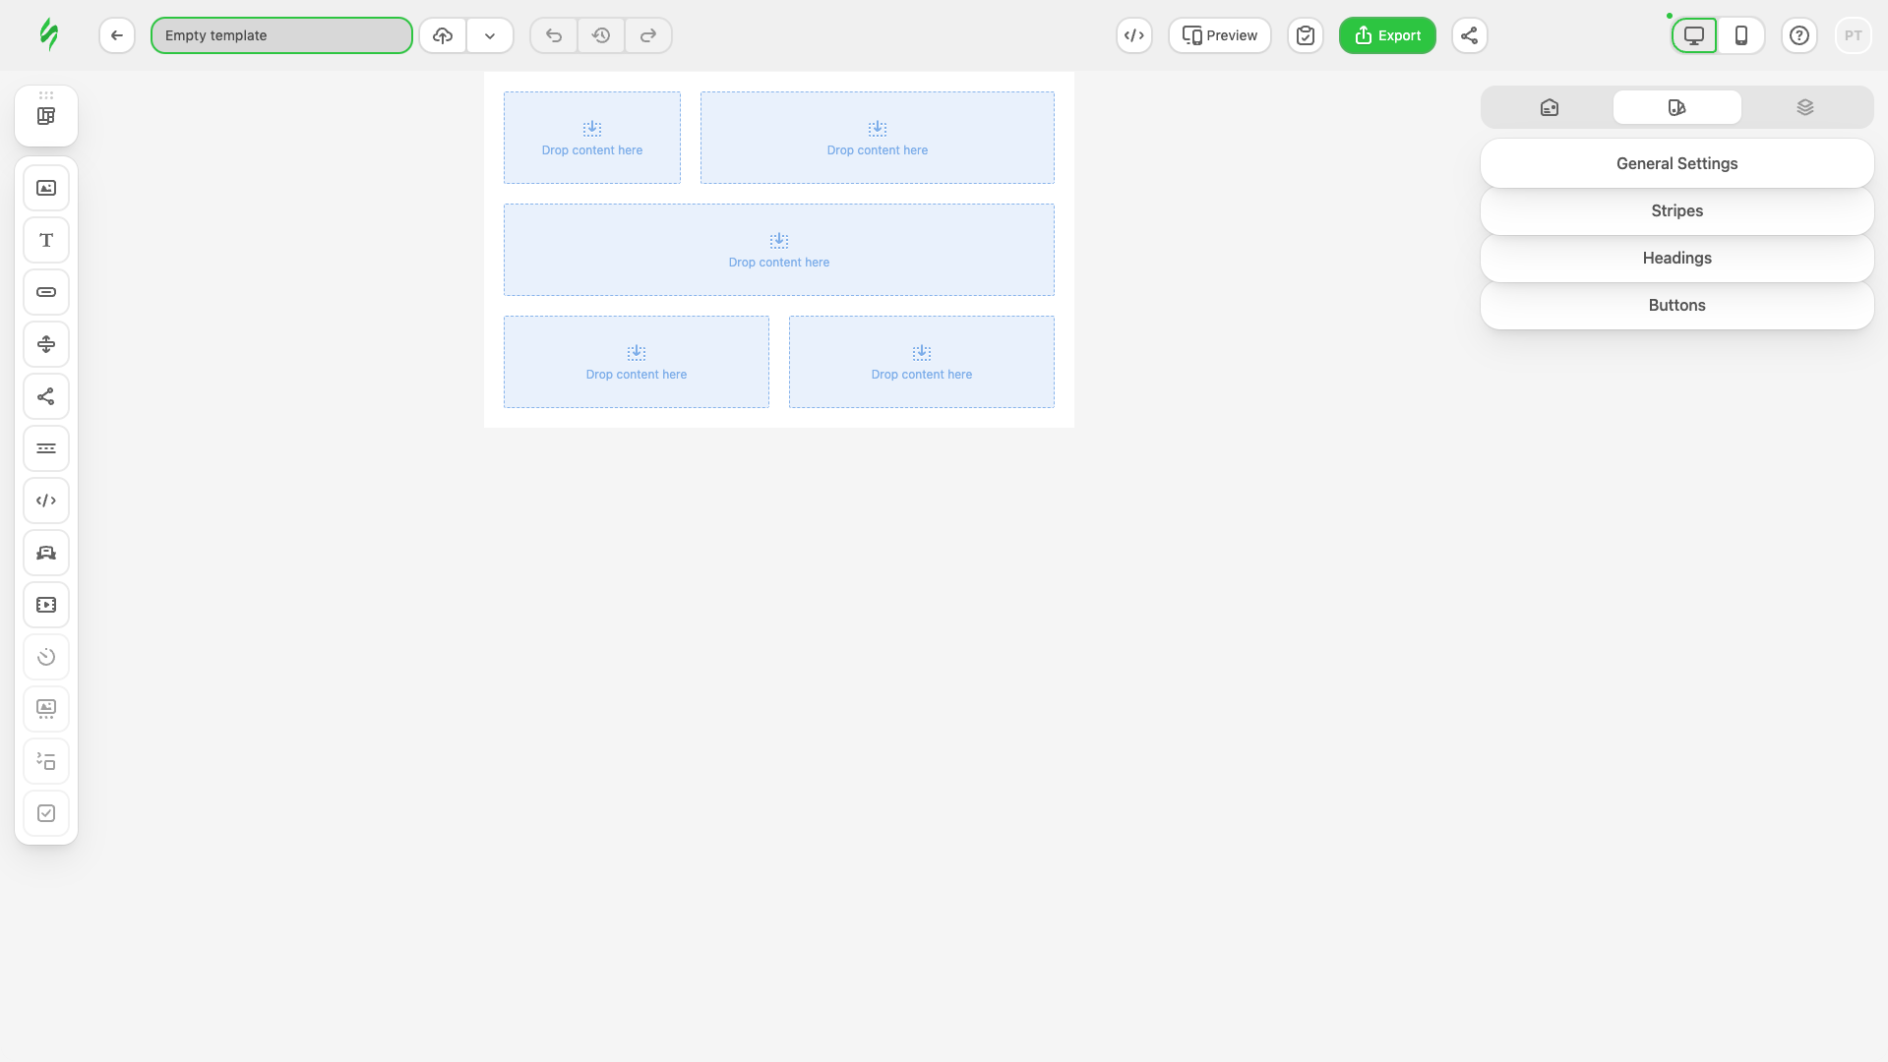Switch to mobile preview mode
Image resolution: width=1888 pixels, height=1062 pixels.
pyautogui.click(x=1742, y=35)
